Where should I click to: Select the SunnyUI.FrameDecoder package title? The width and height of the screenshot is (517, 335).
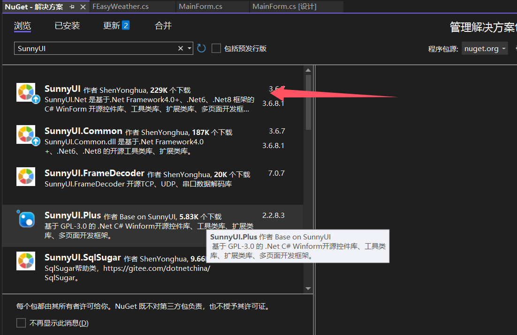[94, 173]
